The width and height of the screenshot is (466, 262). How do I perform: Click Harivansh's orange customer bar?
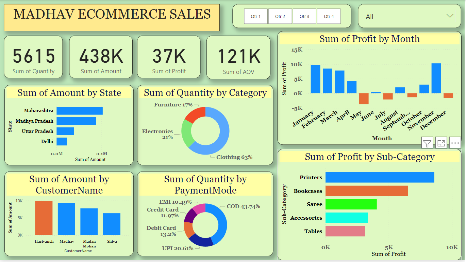click(44, 218)
